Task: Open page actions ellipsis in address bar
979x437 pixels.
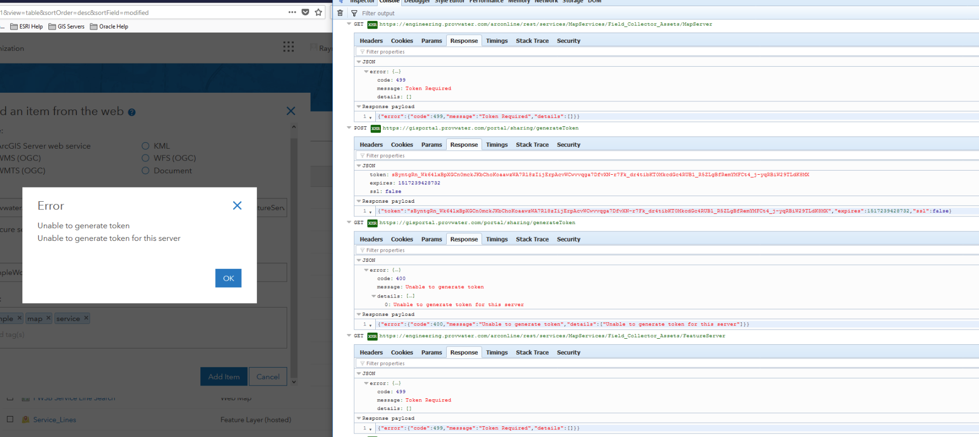Action: [292, 12]
